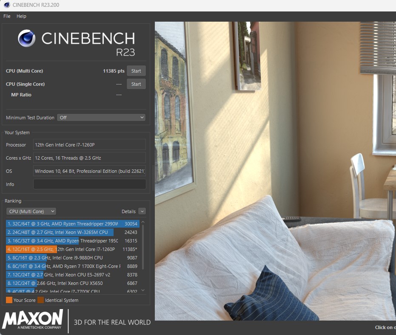
Task: Click the 30054 score value
Action: click(131, 224)
